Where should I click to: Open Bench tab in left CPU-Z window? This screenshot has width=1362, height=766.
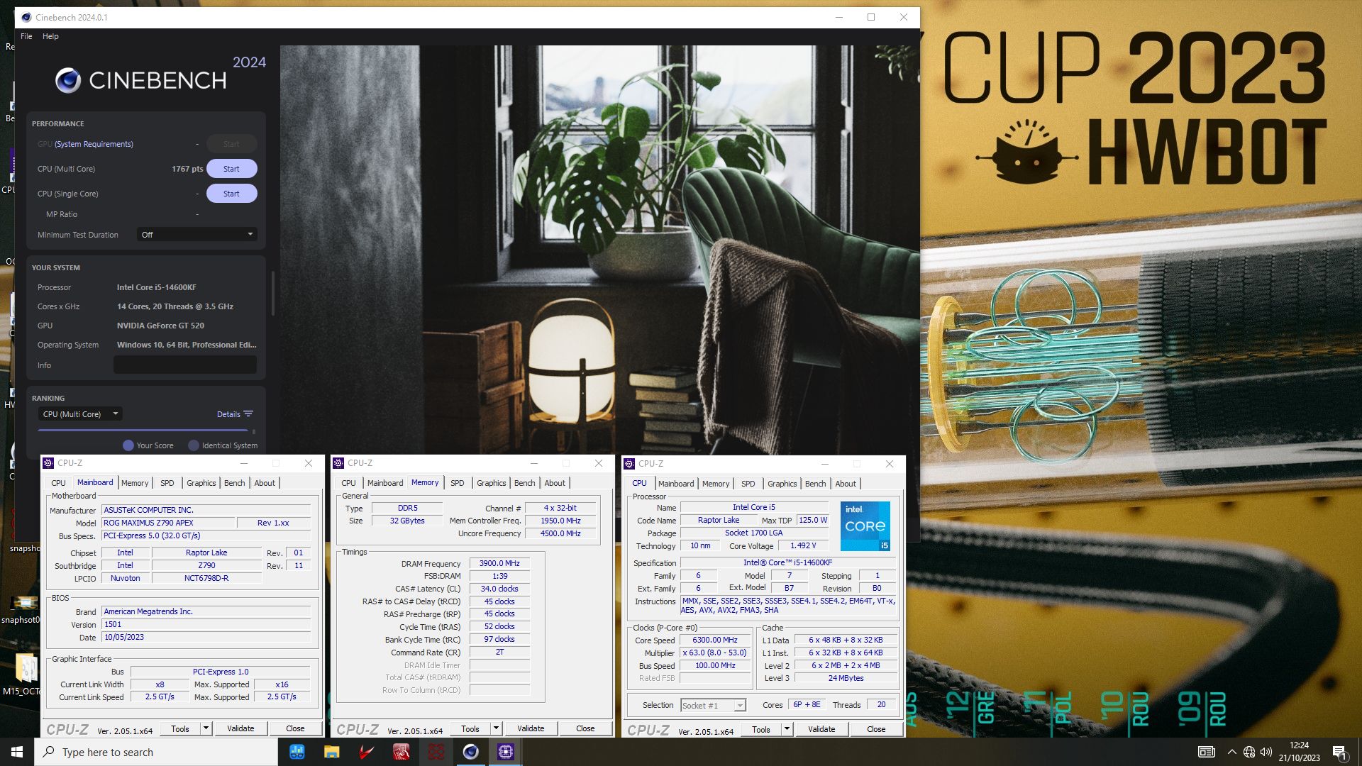[234, 483]
